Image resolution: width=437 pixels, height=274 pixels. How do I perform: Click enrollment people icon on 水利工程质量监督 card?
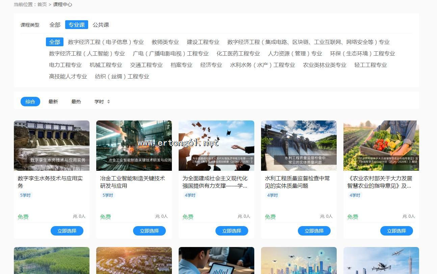[x=322, y=217]
